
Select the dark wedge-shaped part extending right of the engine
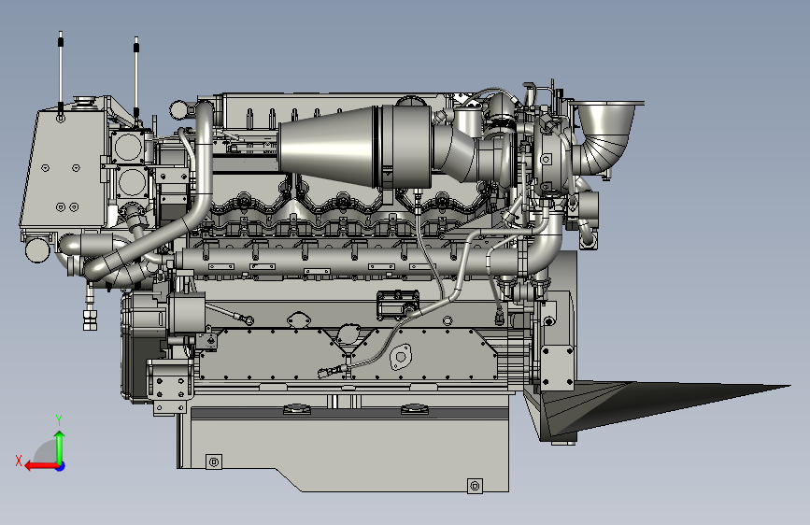tap(656, 408)
